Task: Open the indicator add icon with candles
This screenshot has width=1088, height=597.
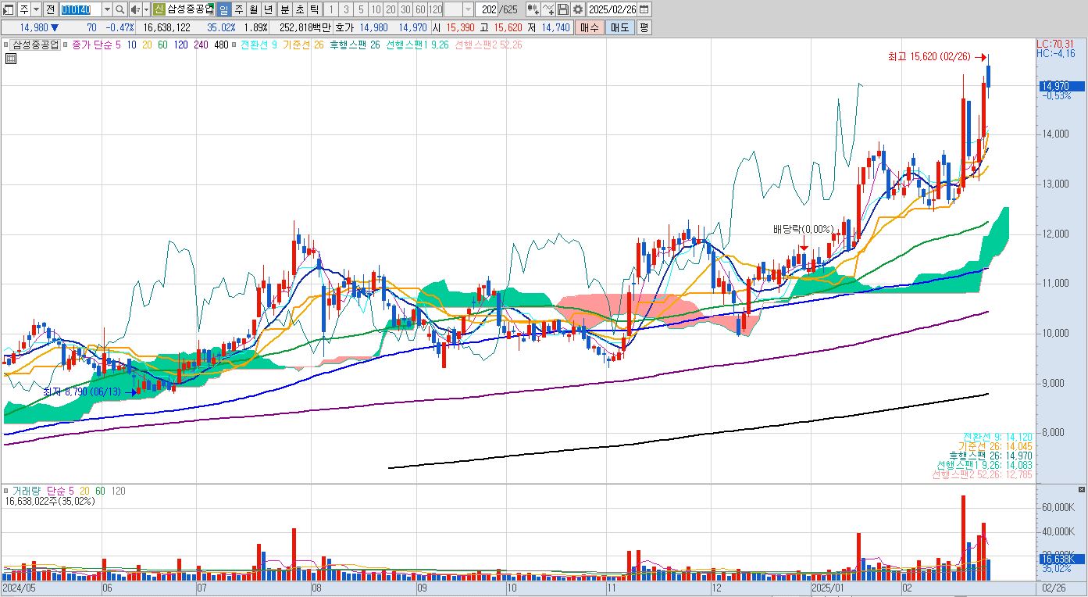Action: click(x=533, y=9)
